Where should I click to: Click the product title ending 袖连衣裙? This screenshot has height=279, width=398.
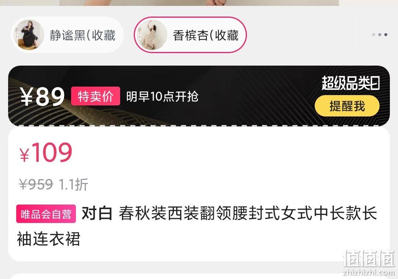point(197,226)
